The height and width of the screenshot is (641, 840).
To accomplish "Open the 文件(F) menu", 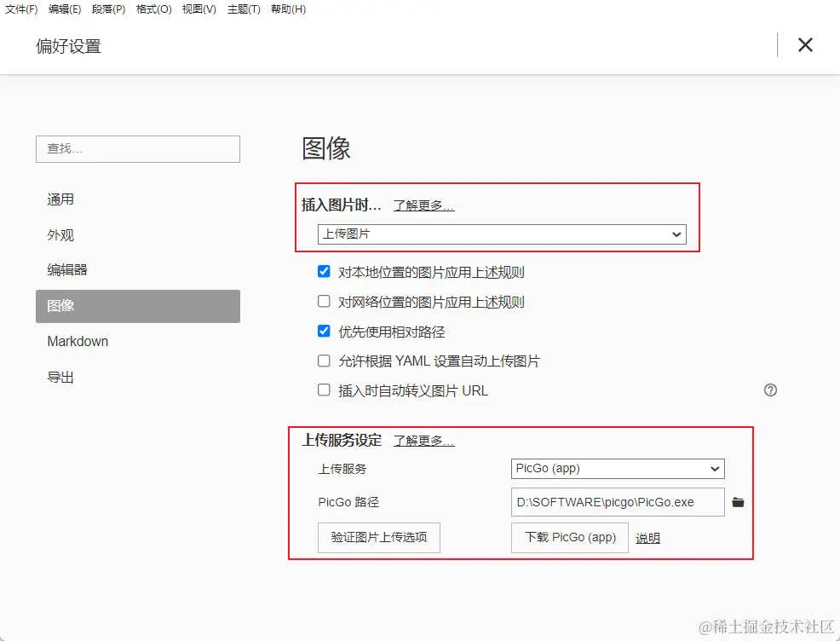I will tap(21, 9).
